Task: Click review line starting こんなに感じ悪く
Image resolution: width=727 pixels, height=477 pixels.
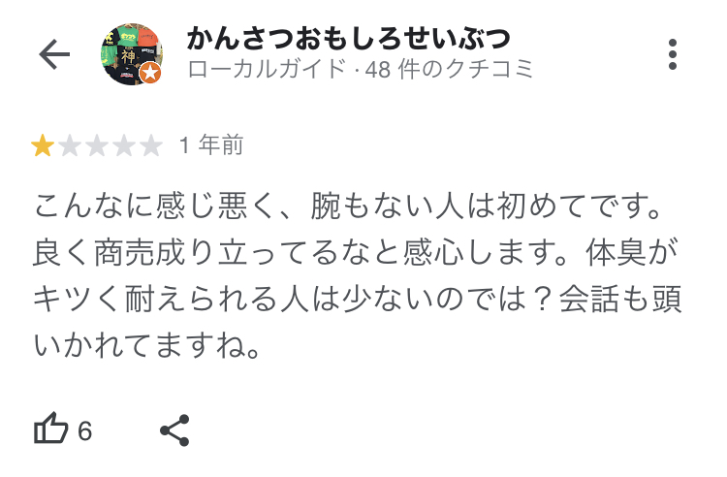Action: (x=348, y=206)
